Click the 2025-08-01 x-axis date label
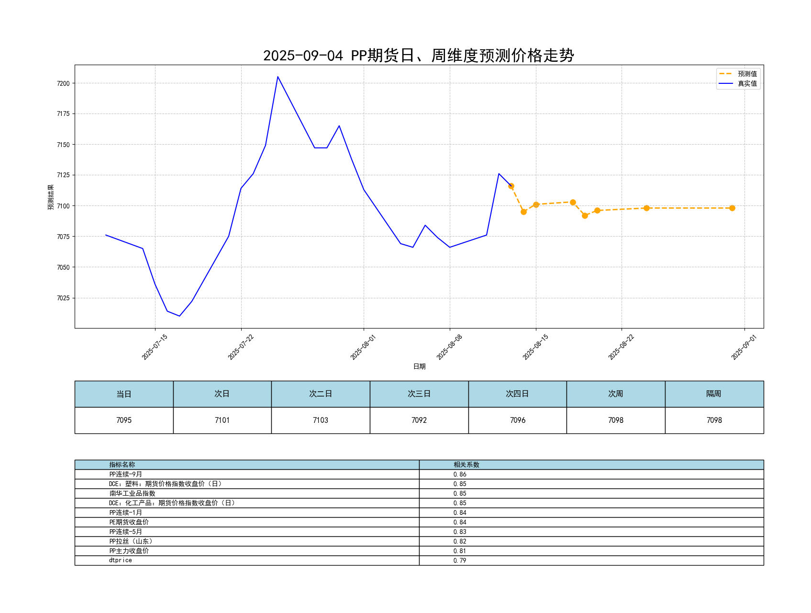This screenshot has width=811, height=613. 363,347
